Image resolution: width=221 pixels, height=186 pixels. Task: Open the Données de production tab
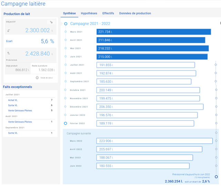(135, 13)
